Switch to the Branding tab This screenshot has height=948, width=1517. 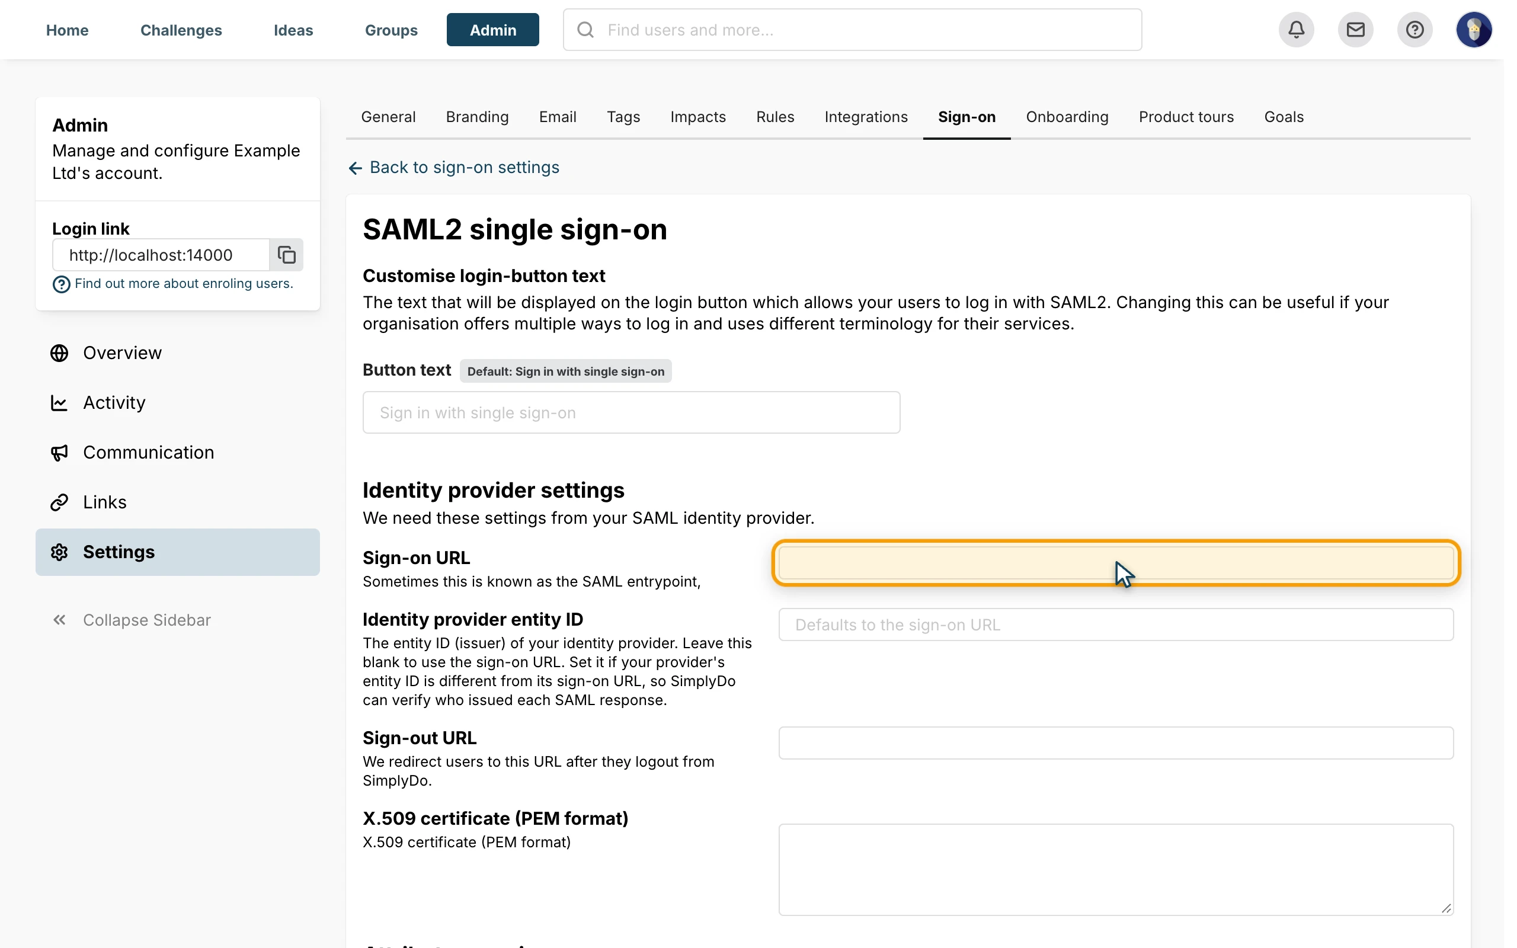pyautogui.click(x=477, y=117)
